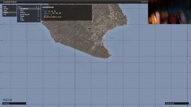The image size is (191, 107).
Task: Click the Mute link for LiteralAlmond
Action: pos(46,17)
